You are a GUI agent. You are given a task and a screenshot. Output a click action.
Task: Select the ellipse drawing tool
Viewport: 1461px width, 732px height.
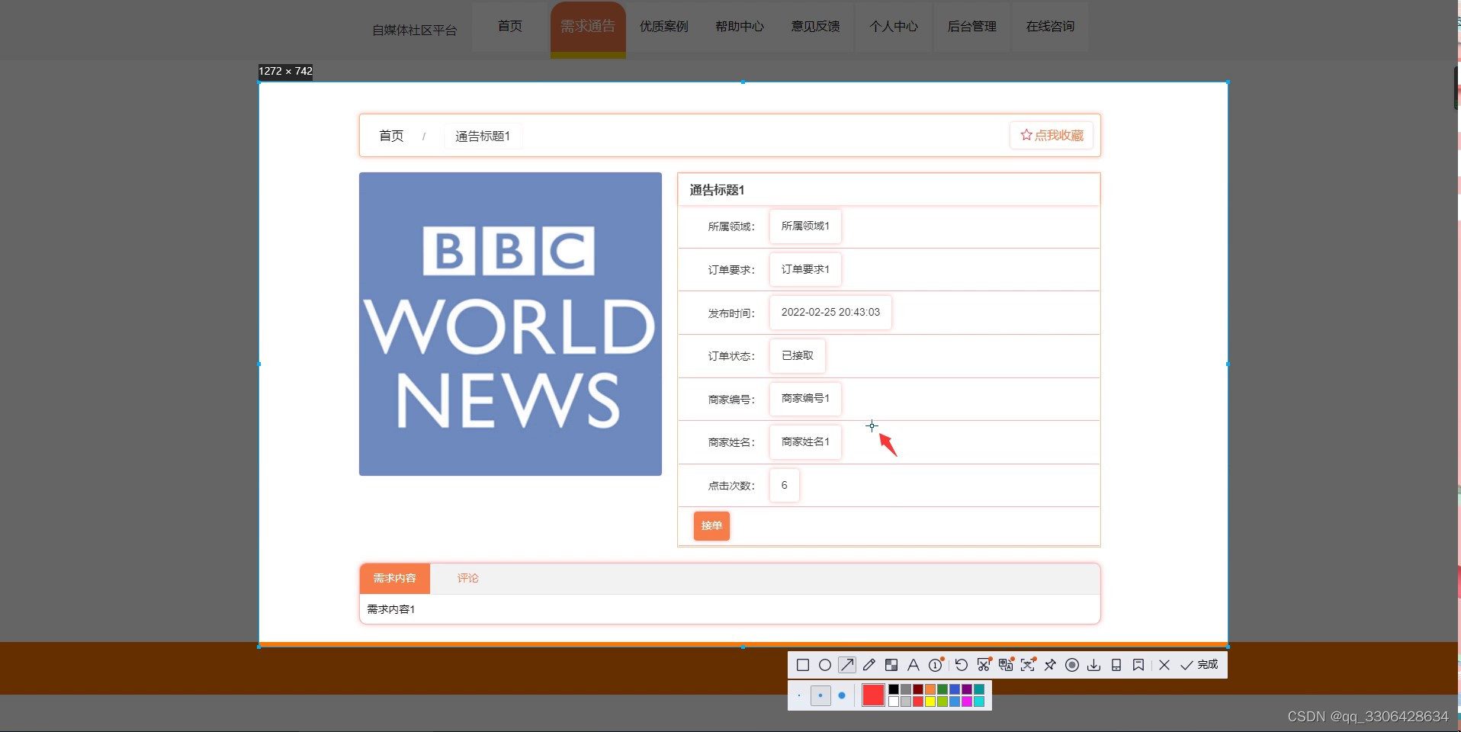[x=825, y=665]
